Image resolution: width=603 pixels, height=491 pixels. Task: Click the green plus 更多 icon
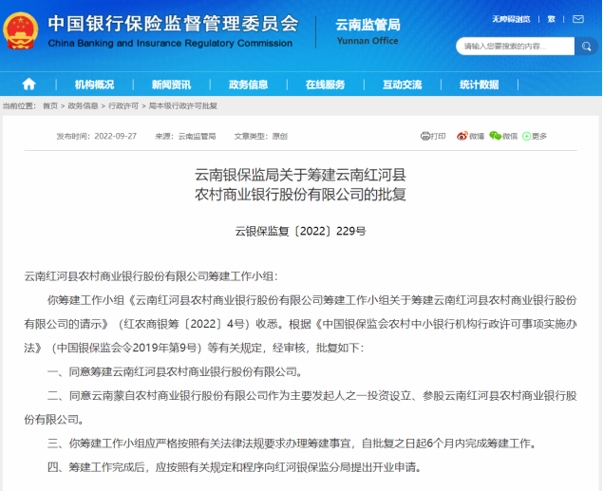526,136
